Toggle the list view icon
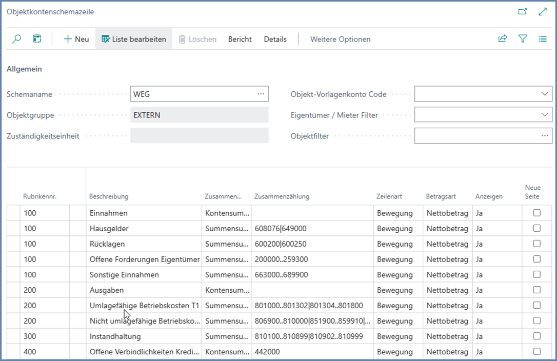This screenshot has width=557, height=361. point(543,39)
